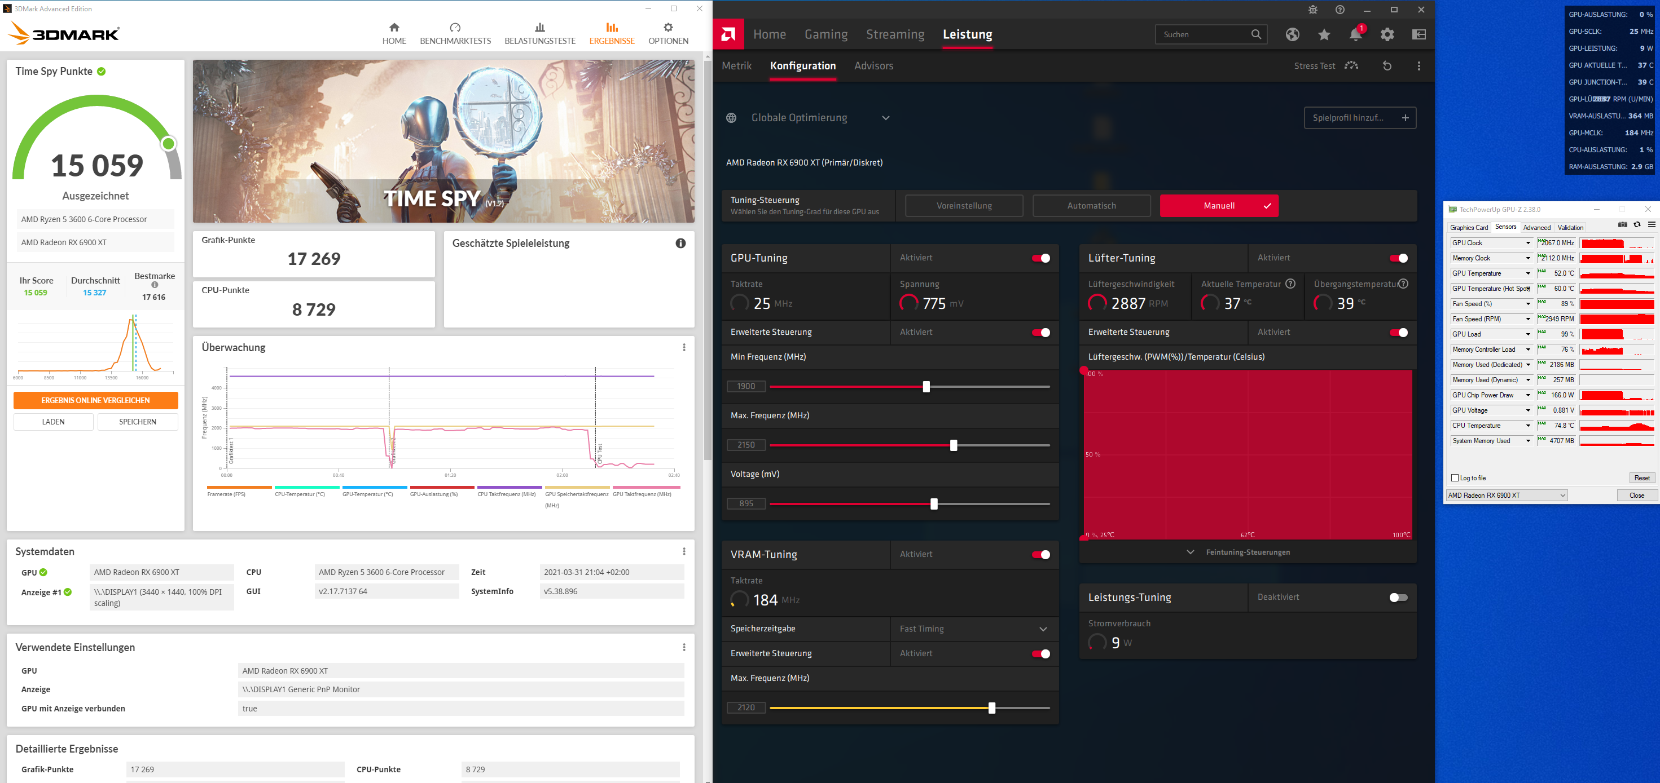Image resolution: width=1660 pixels, height=783 pixels.
Task: Click the AMD settings gear icon
Action: point(1387,35)
